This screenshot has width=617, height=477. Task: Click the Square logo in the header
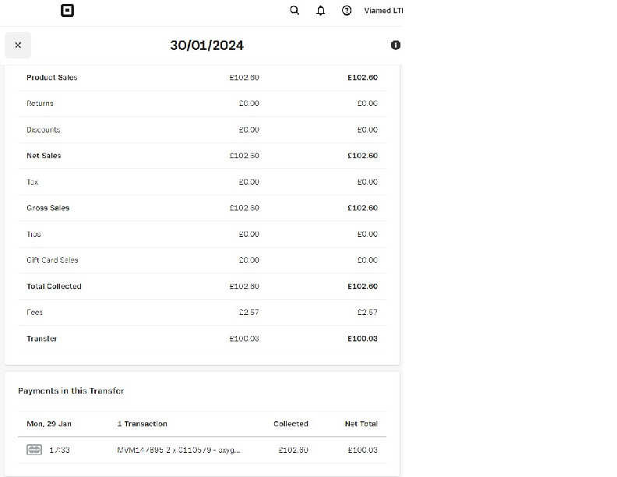click(x=68, y=11)
